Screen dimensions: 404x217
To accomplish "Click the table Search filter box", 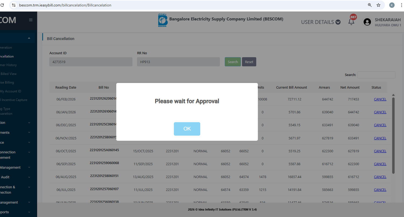I will [376, 75].
